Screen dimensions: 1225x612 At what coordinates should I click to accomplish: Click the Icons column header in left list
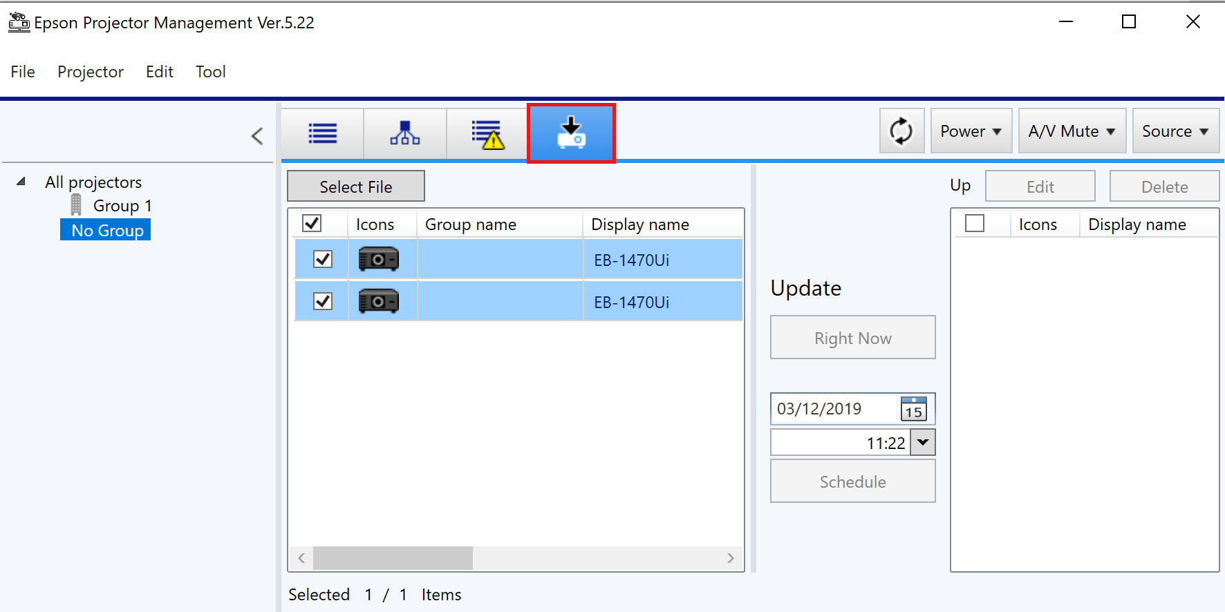click(382, 224)
